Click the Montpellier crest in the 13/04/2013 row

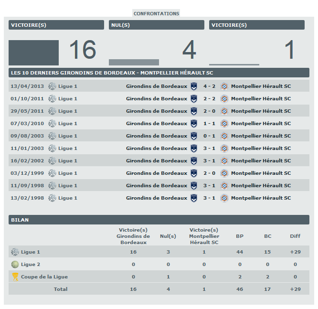[x=224, y=86]
